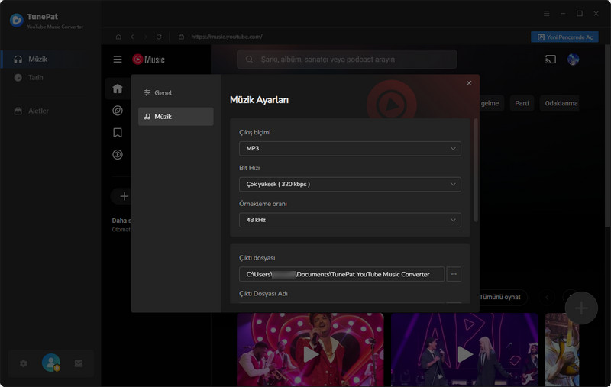Screen dimensions: 611x387
Task: Click the YouTube Music search field
Action: pyautogui.click(x=348, y=60)
